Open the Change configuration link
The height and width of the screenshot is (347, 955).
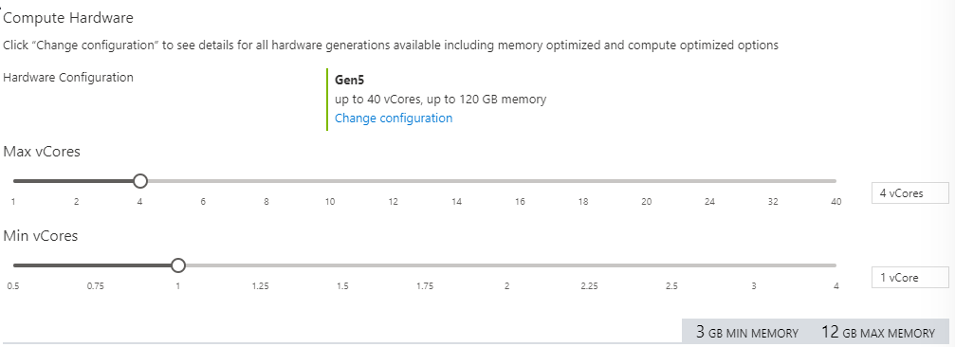[x=394, y=119]
